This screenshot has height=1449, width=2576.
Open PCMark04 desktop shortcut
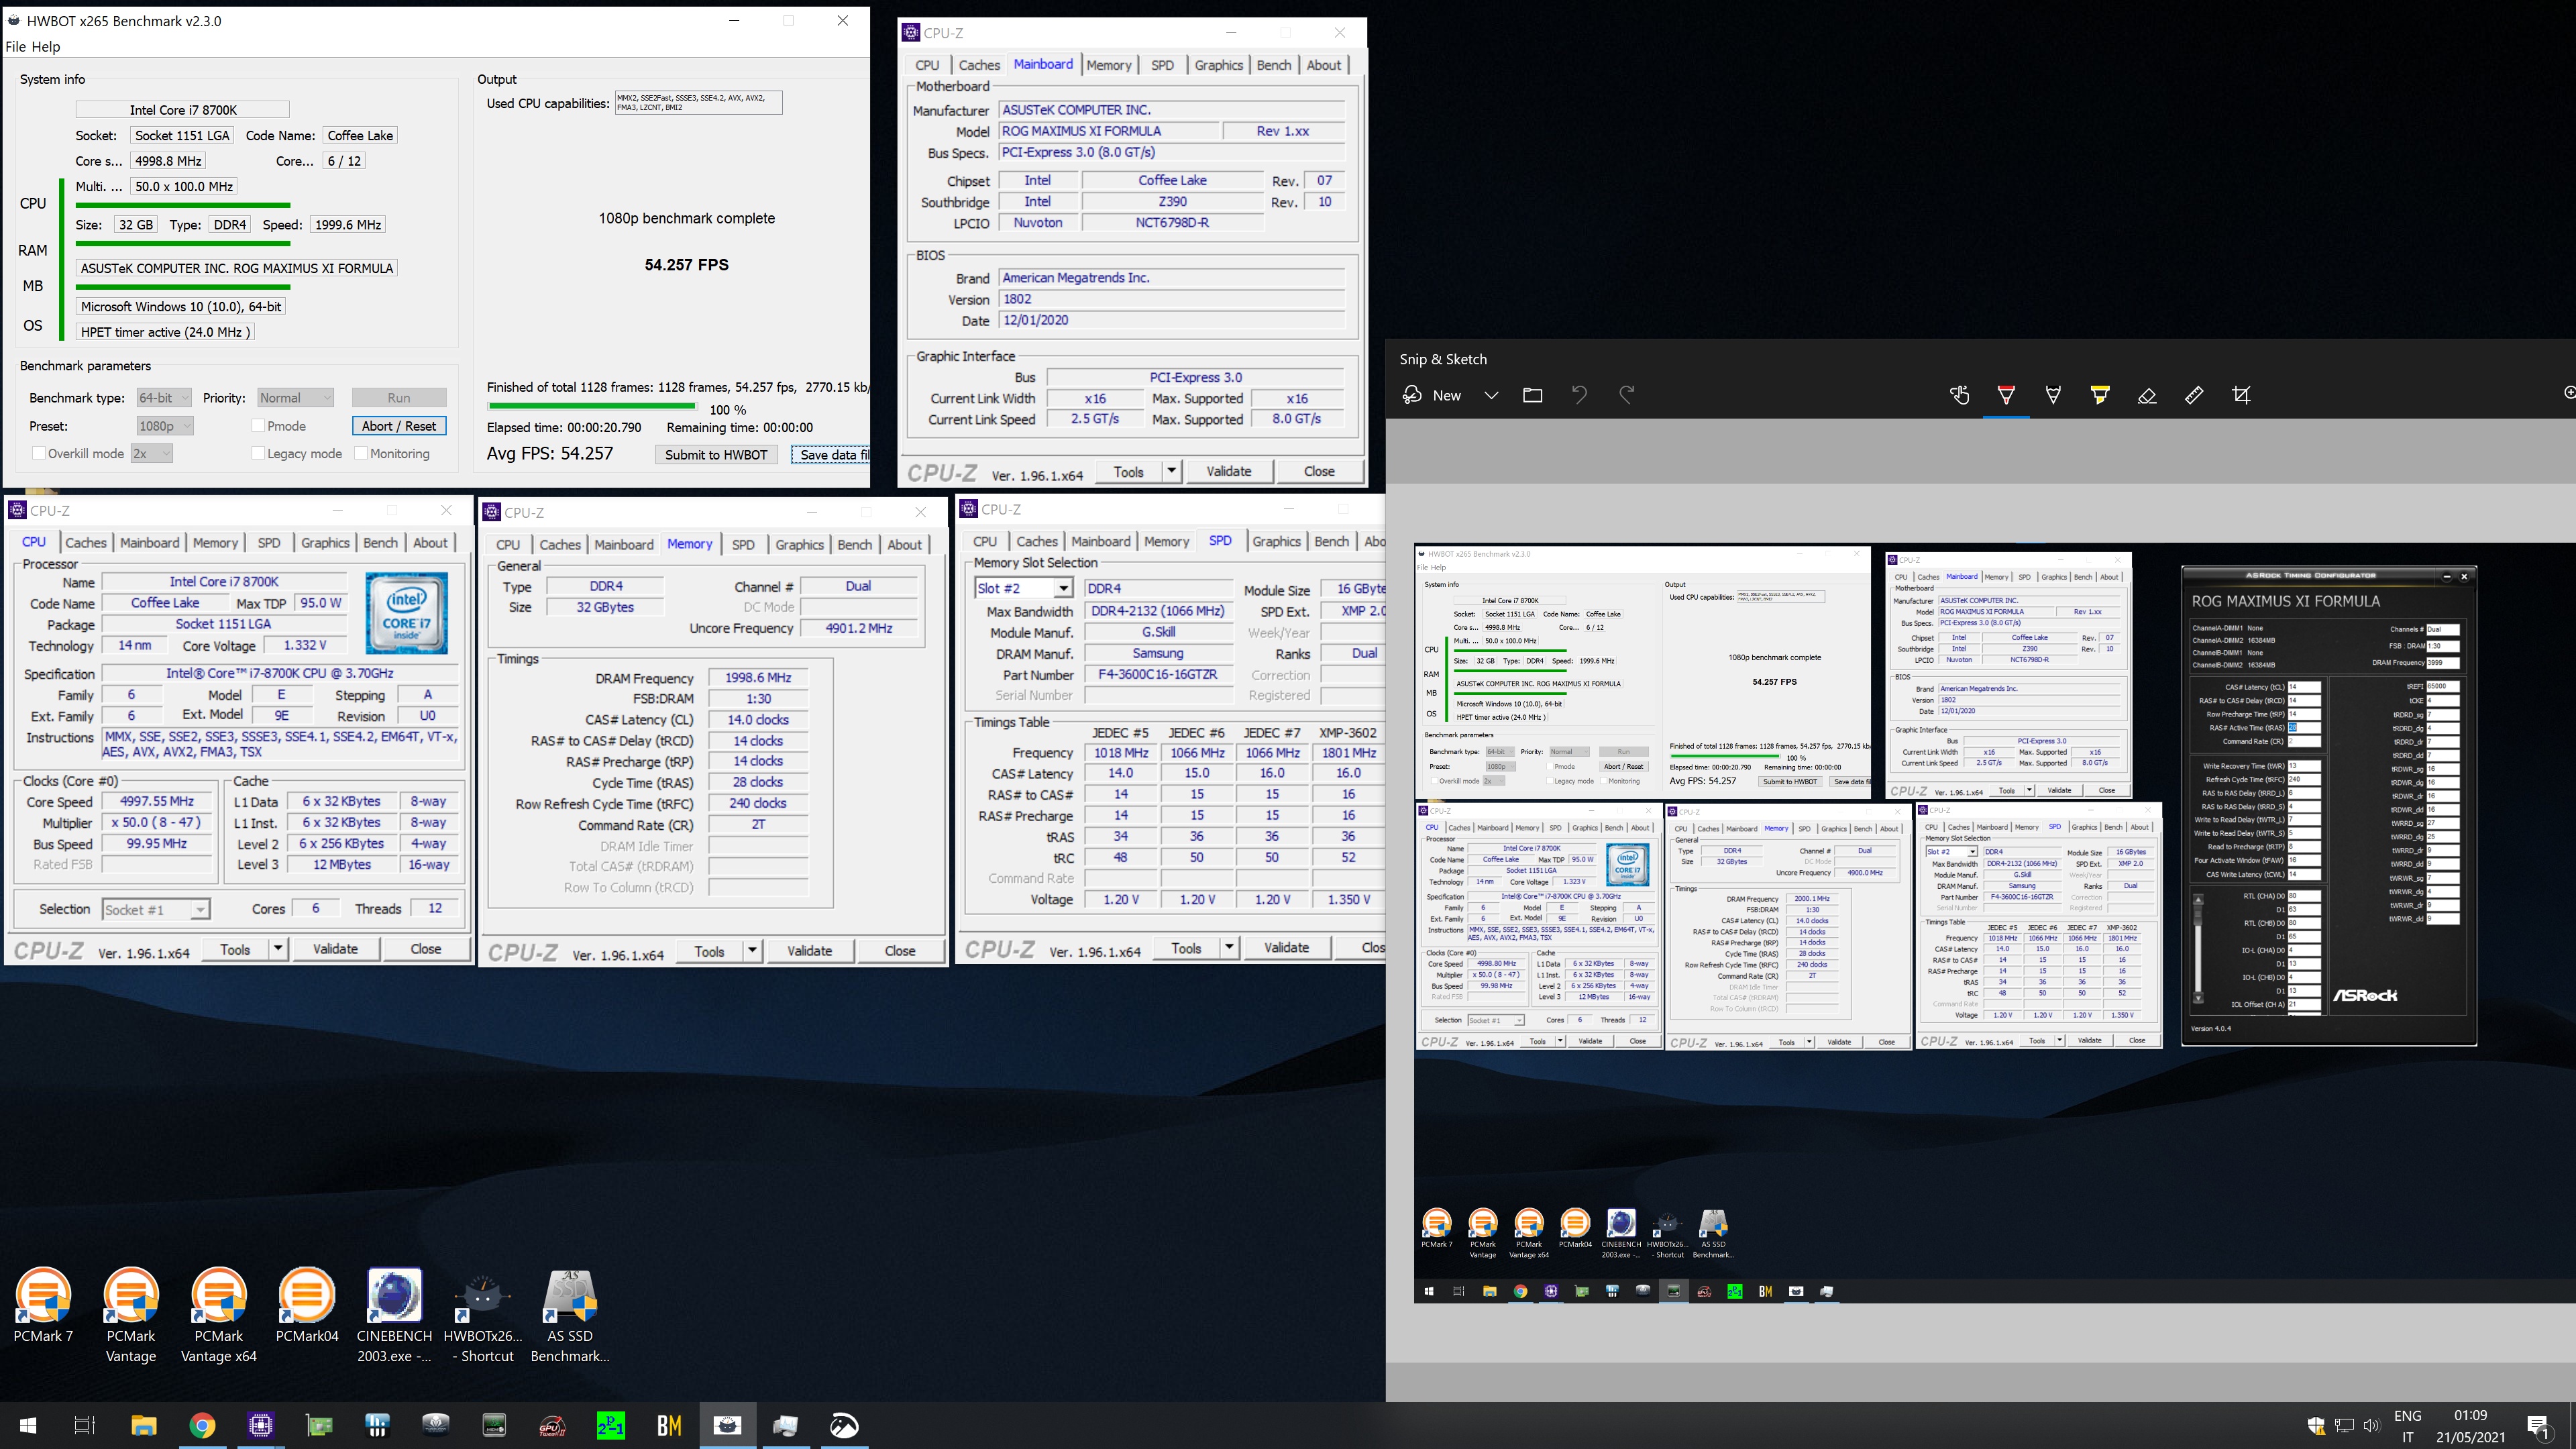[307, 1305]
